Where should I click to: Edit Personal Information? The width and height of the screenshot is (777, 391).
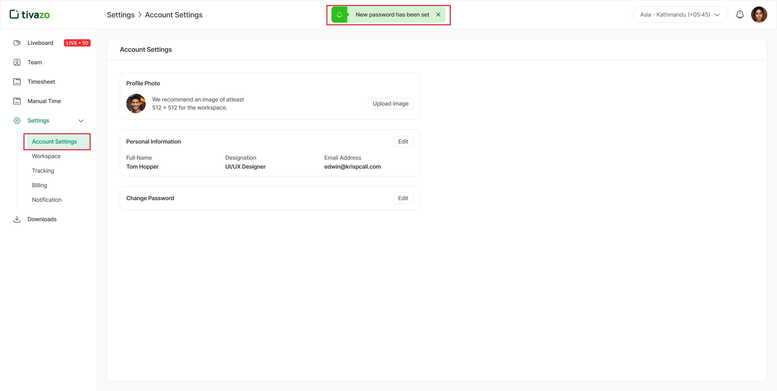[403, 141]
